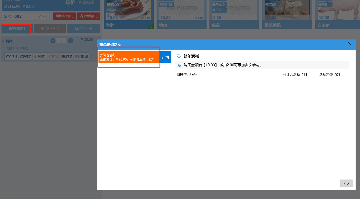
Task: Click the 赠送[F6] button for 鸭脖
Action: (x=25, y=57)
